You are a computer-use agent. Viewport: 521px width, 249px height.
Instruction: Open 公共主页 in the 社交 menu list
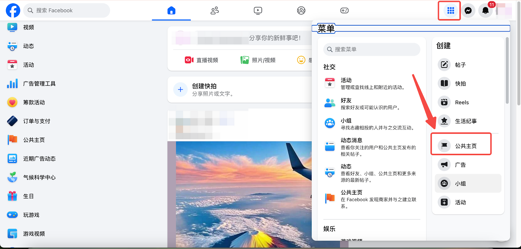point(372,199)
